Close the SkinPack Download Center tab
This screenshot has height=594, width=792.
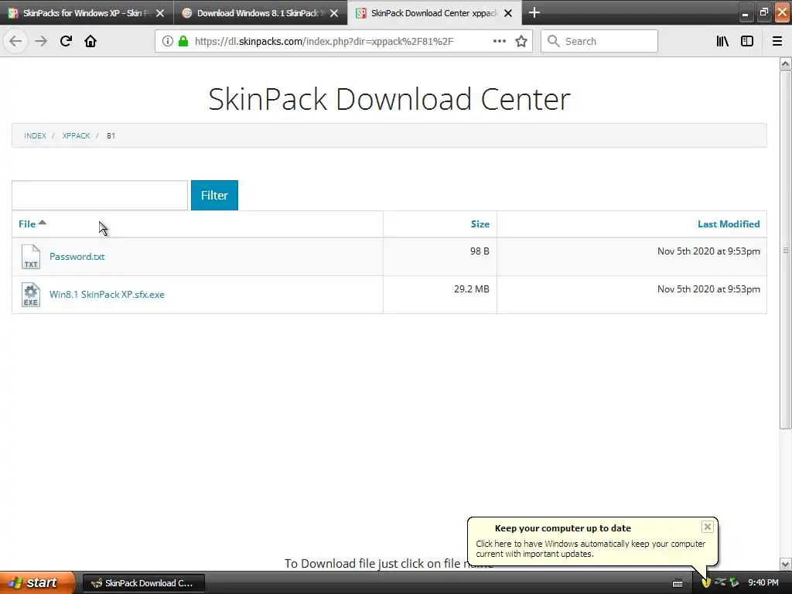[x=508, y=13]
